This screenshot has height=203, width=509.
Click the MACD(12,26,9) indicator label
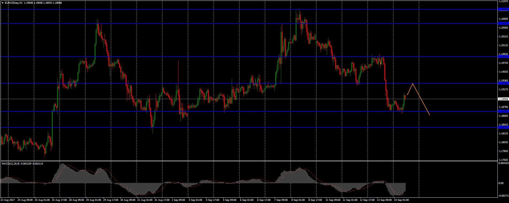(x=11, y=163)
